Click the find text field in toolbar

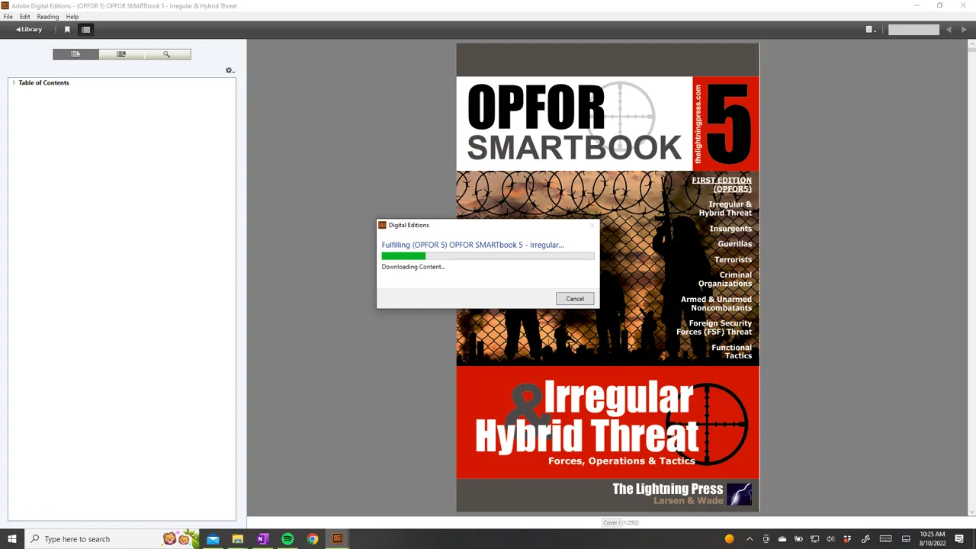(x=913, y=30)
